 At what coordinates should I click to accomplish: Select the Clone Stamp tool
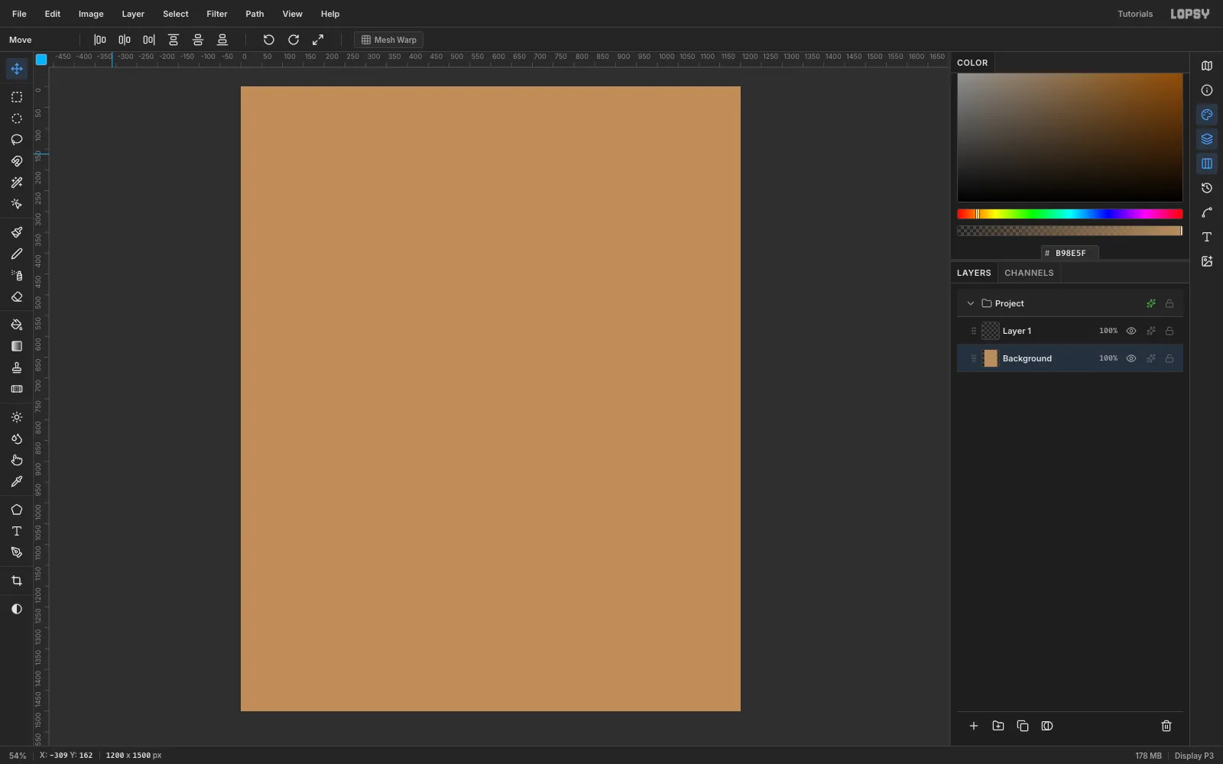17,367
